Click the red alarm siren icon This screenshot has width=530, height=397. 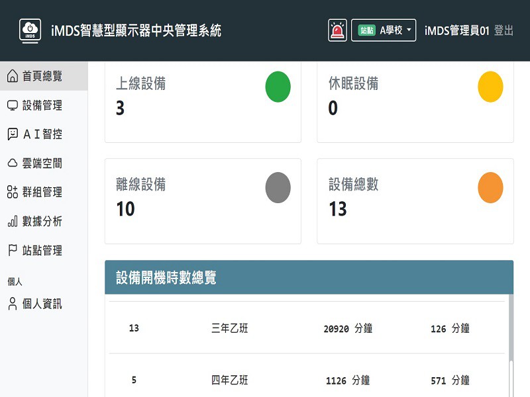pyautogui.click(x=337, y=30)
